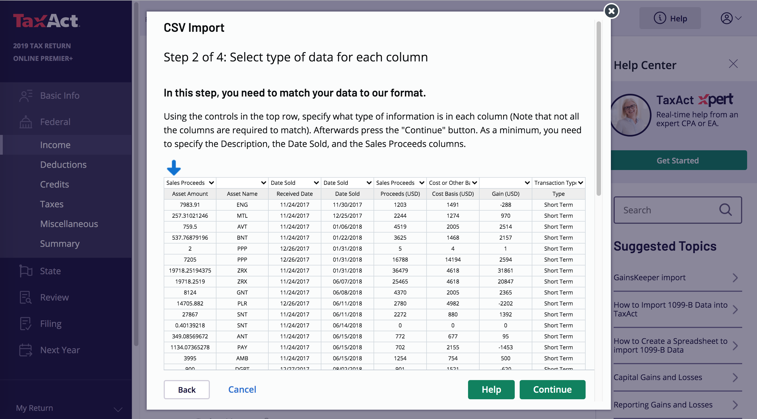Open the Summary section in sidebar
This screenshot has height=419, width=757.
coord(60,244)
